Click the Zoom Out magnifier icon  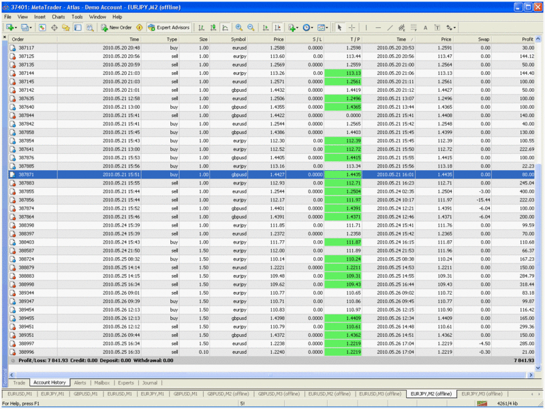click(x=251, y=28)
